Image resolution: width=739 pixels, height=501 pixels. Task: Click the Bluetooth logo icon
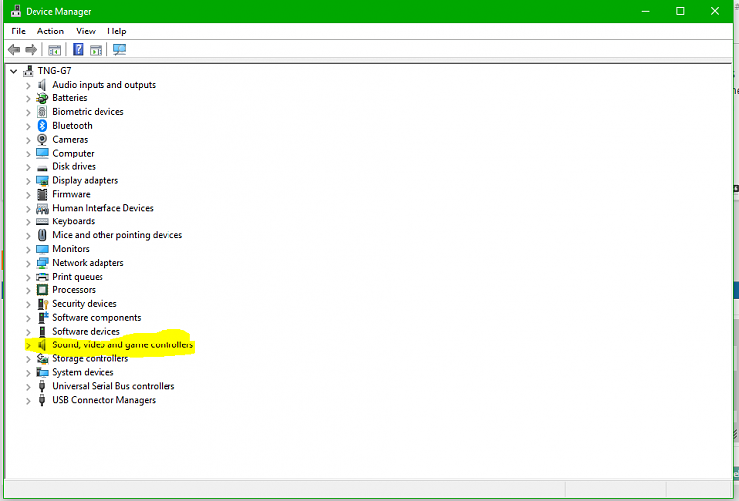42,125
